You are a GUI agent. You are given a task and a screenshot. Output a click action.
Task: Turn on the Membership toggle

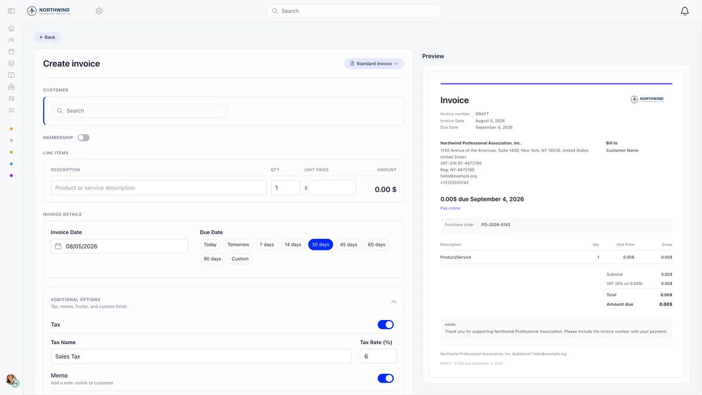click(x=83, y=138)
